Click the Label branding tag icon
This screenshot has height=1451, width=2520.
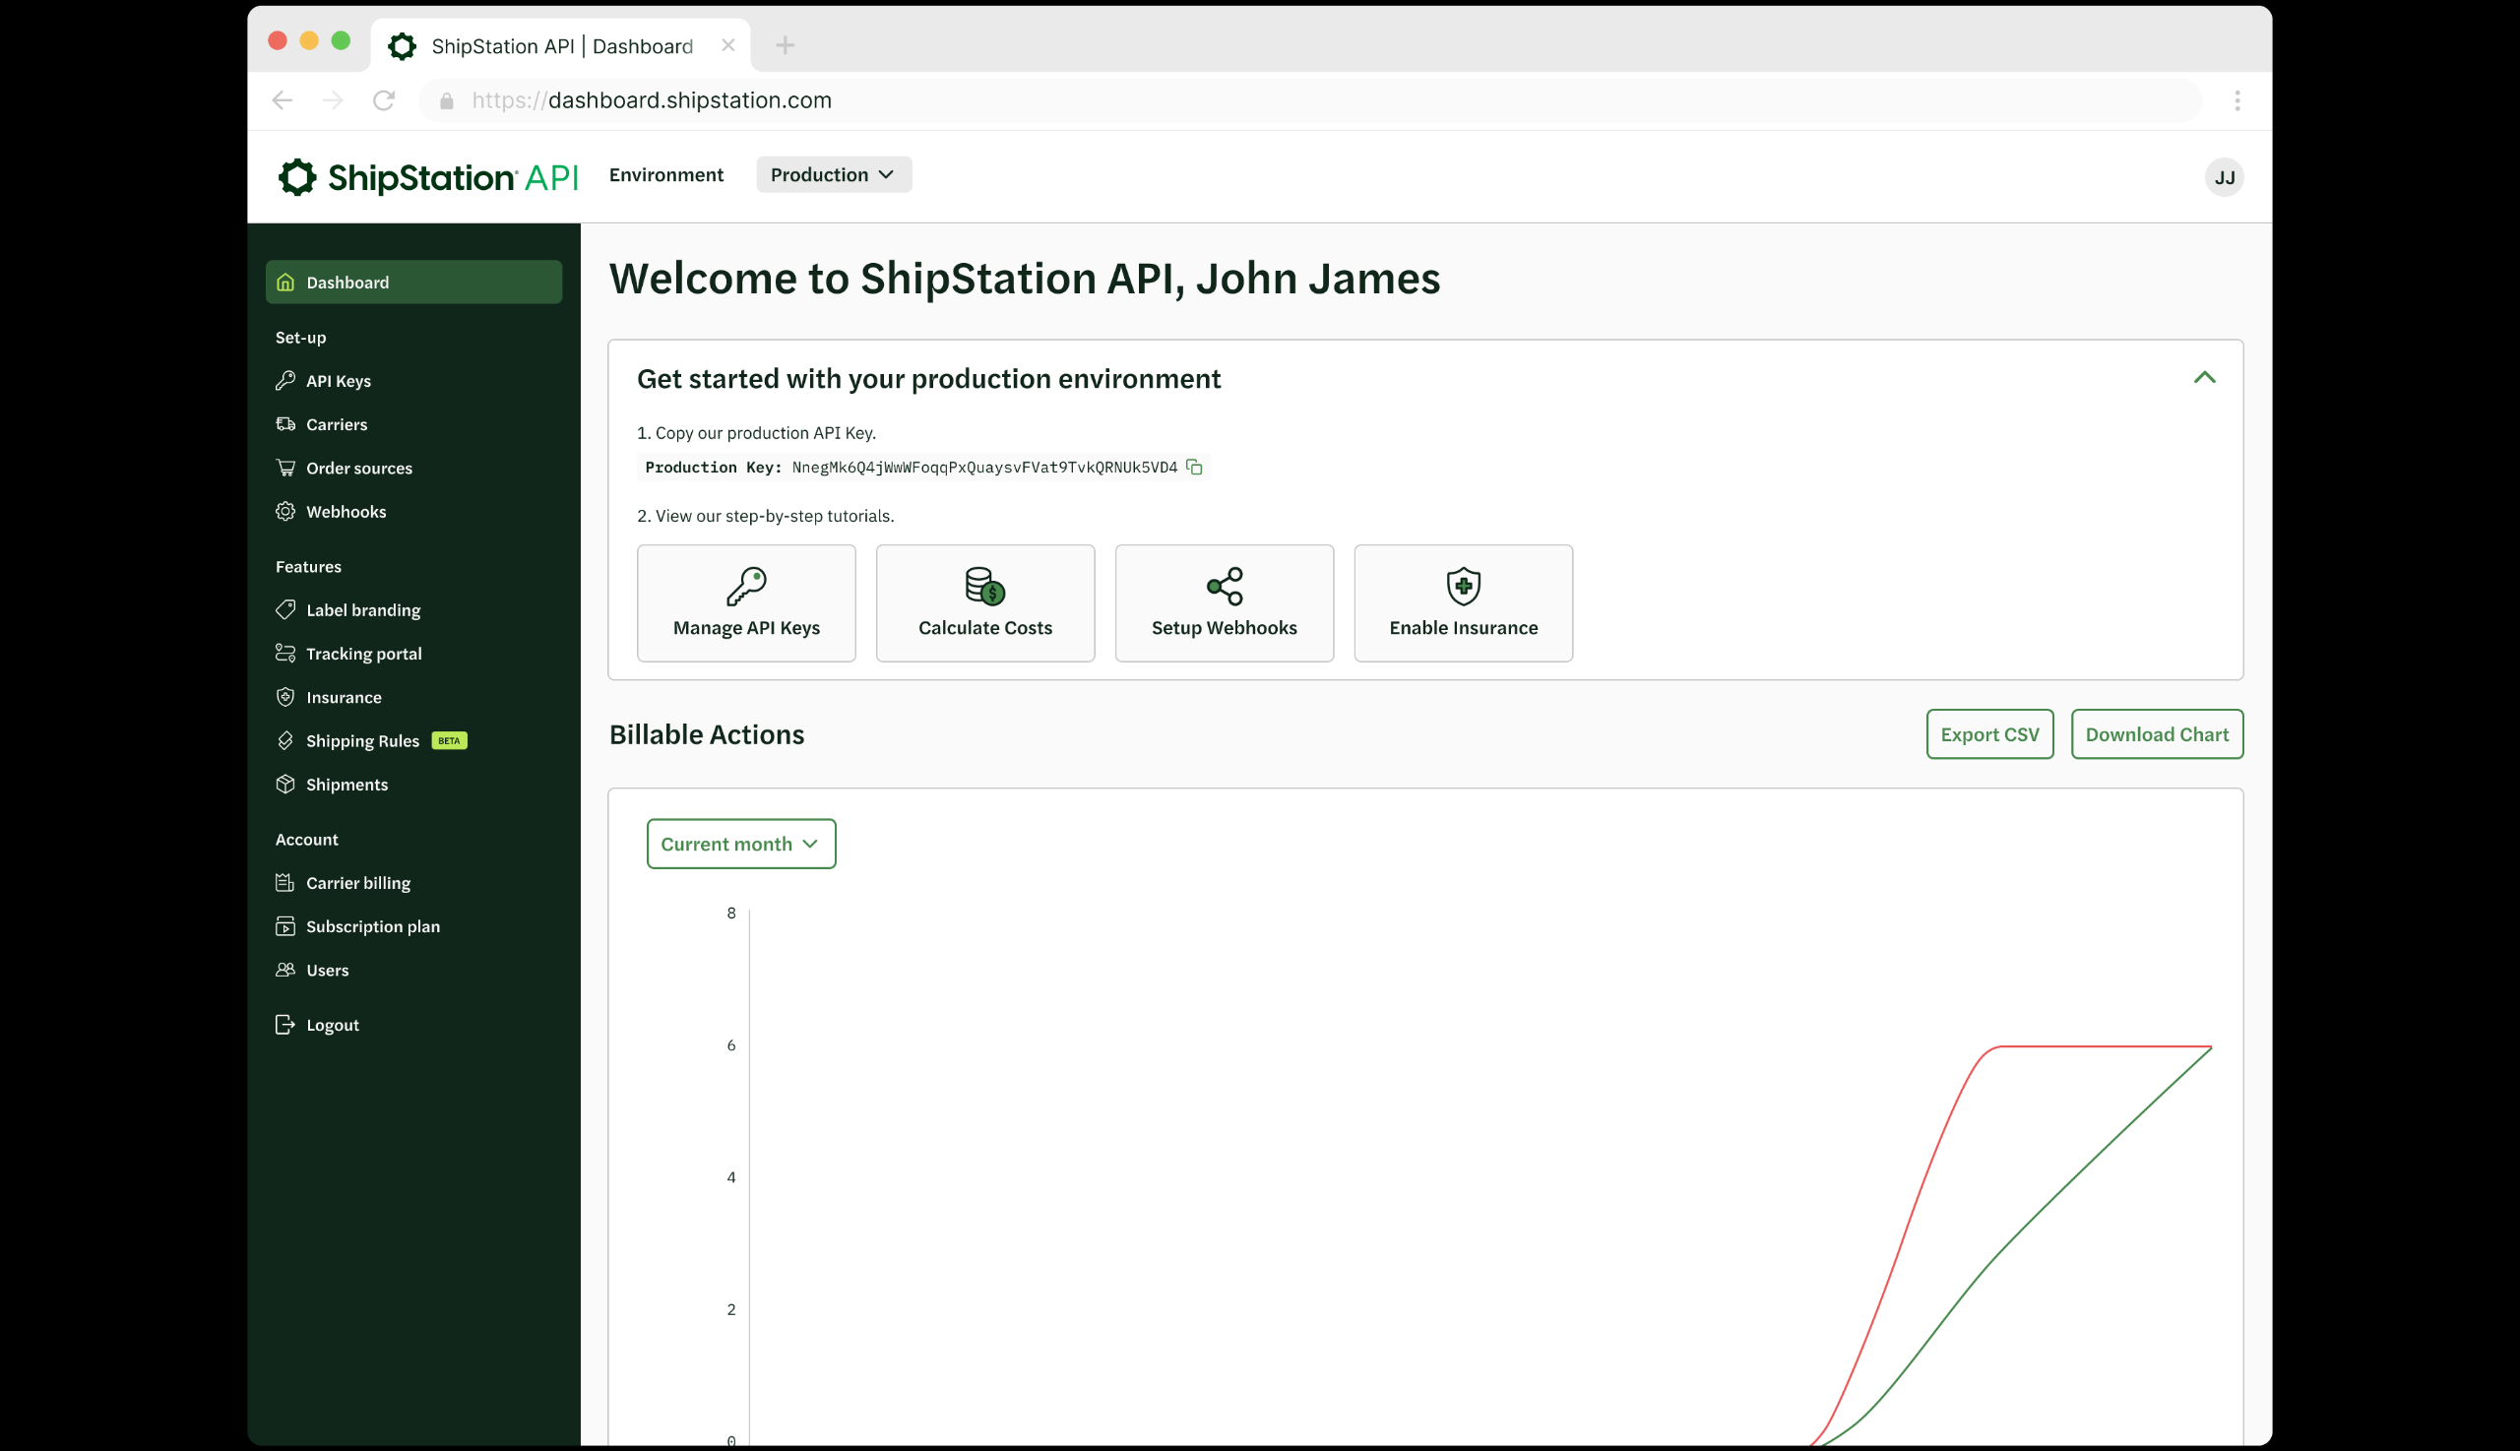286,610
